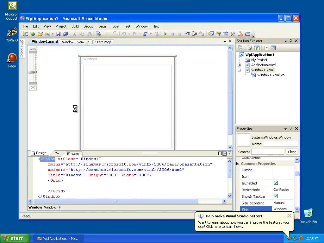This screenshot has height=243, width=324.
Task: Pin or auto-hide the Solution Explorer panel
Action: click(290, 41)
